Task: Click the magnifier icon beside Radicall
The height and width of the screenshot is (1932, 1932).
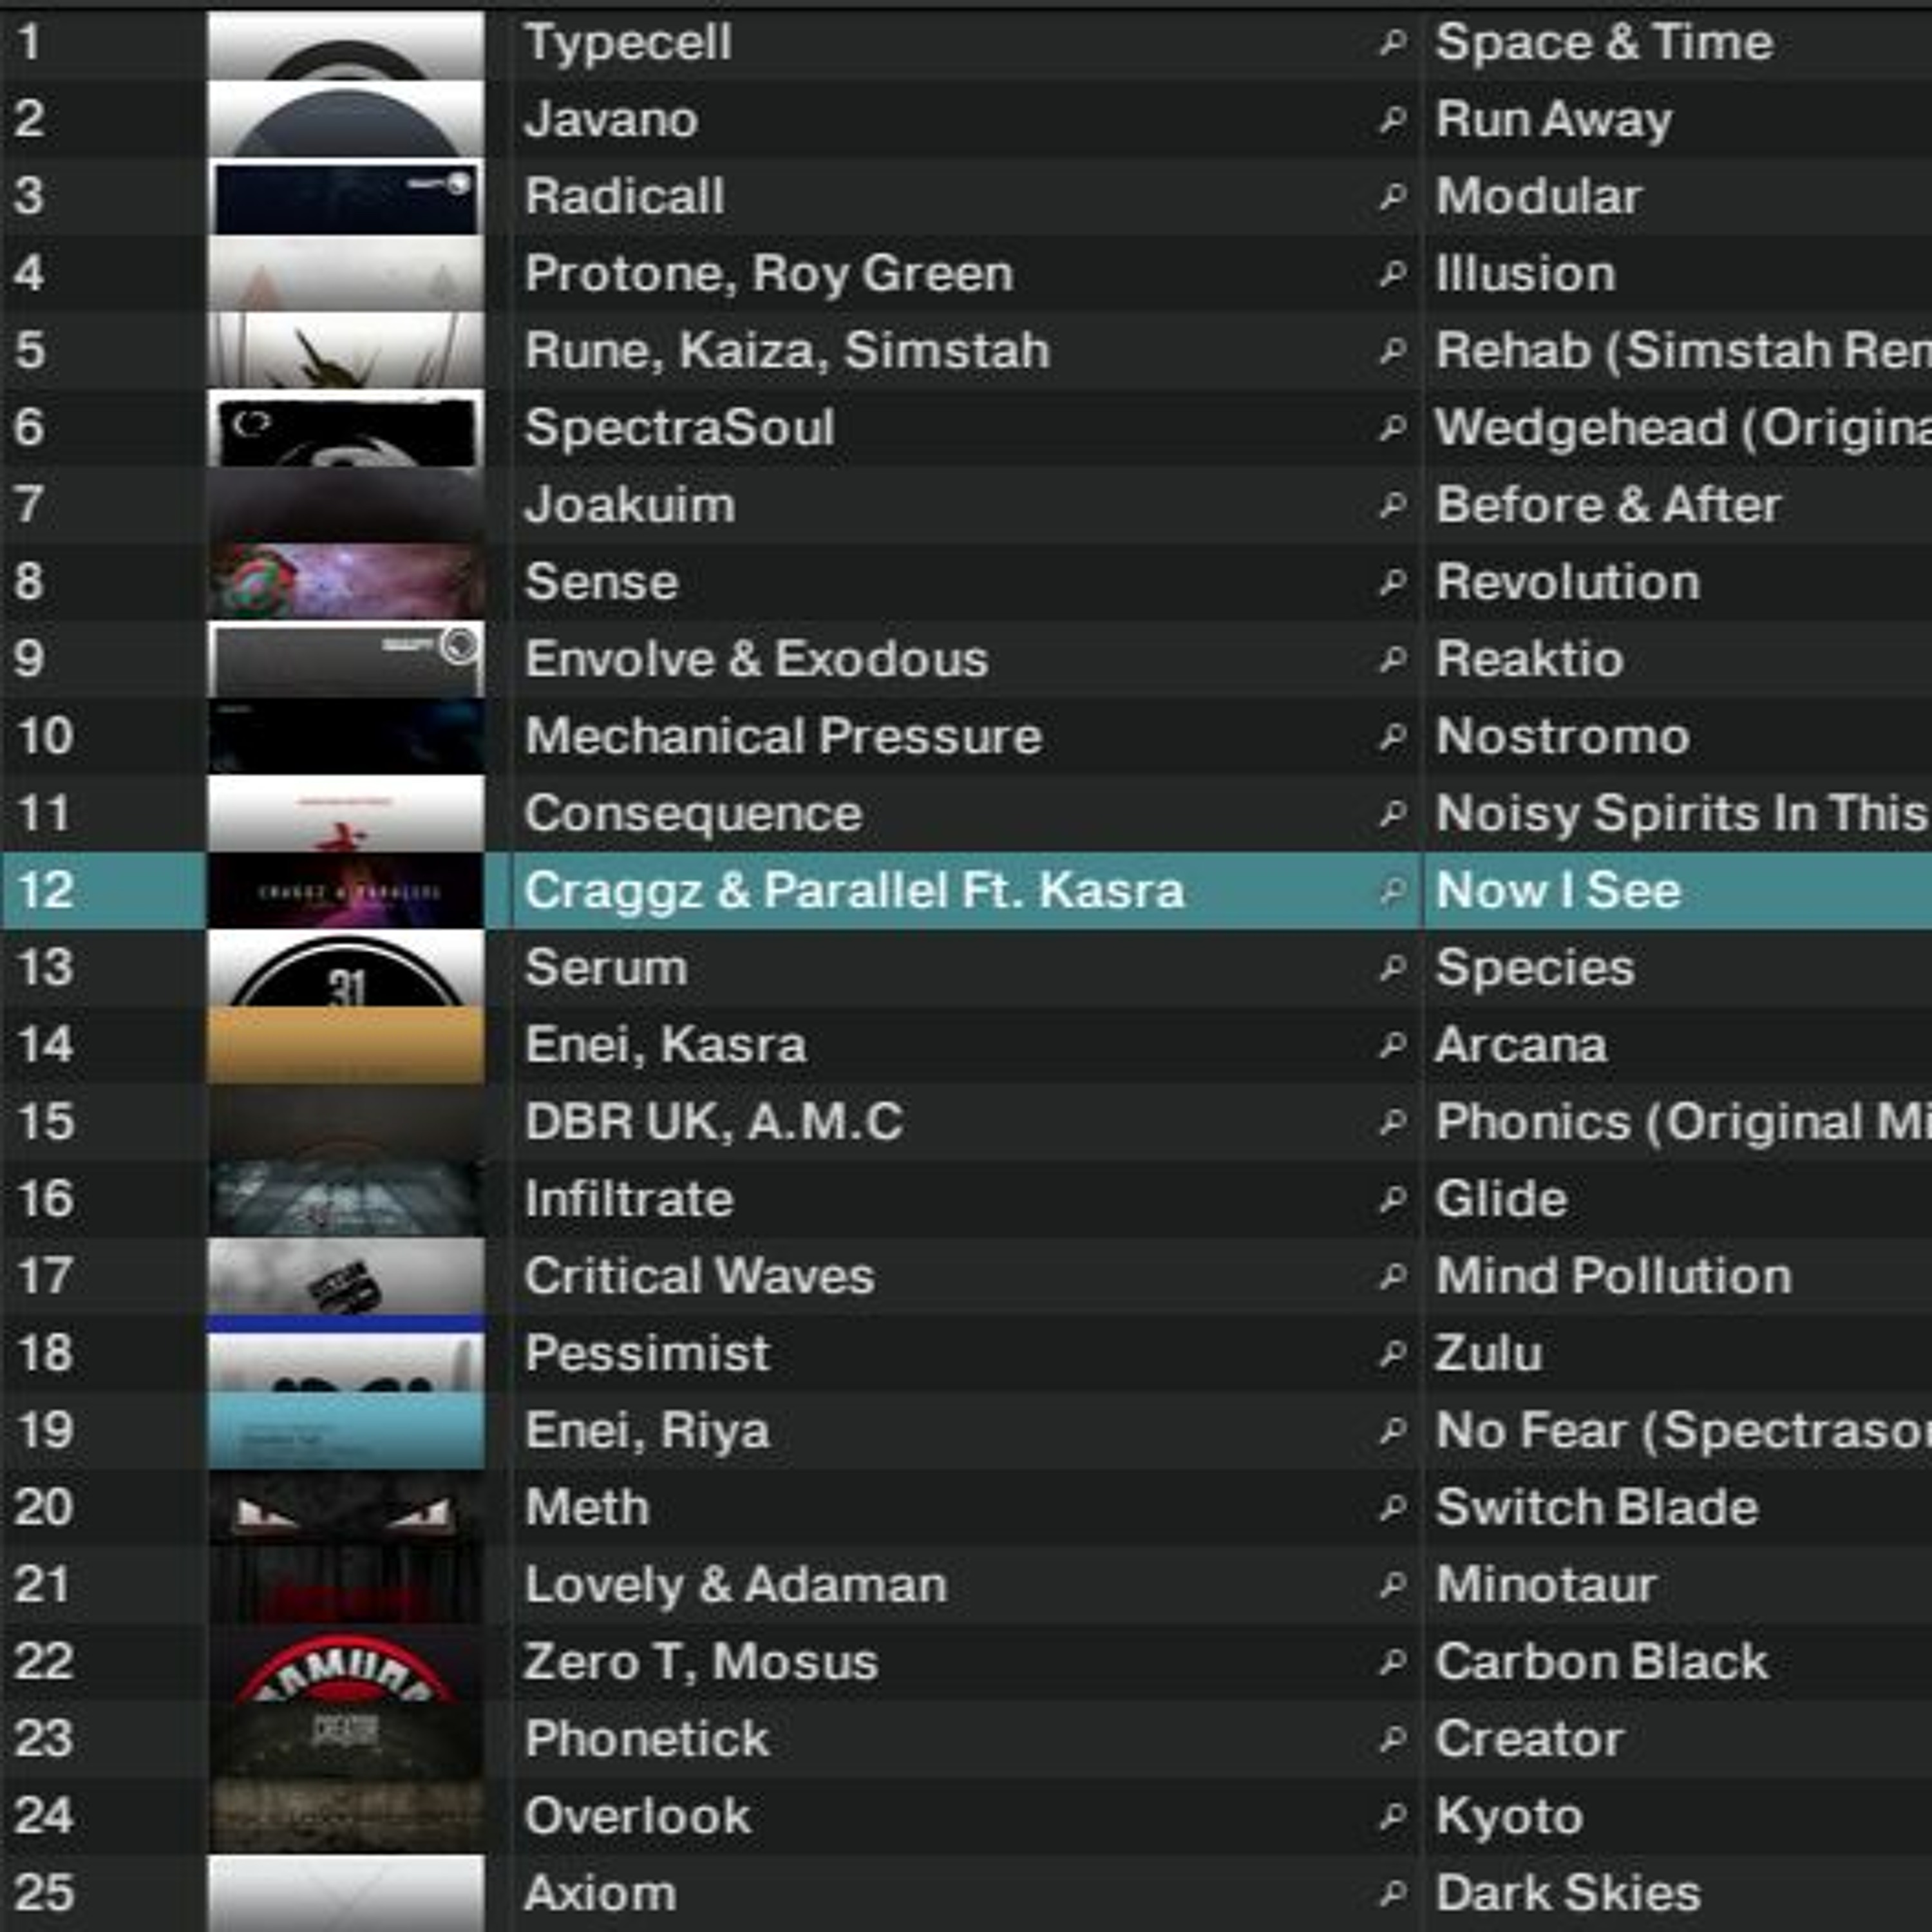Action: click(1392, 196)
